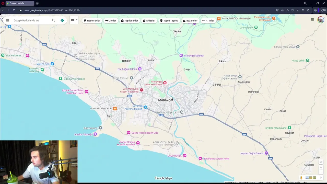
Task: Open the Google Maps hamburger menu
Action: (x=8, y=20)
